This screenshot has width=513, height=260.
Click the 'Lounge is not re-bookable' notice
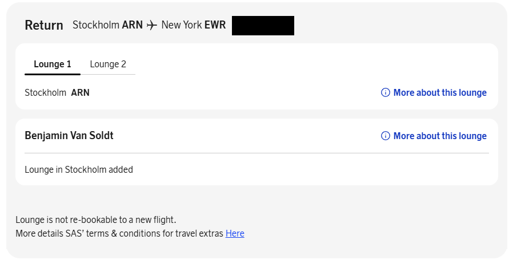[95, 220]
